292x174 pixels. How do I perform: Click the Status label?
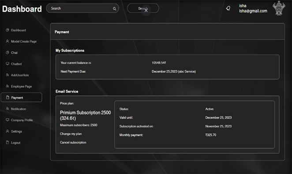[x=124, y=109]
